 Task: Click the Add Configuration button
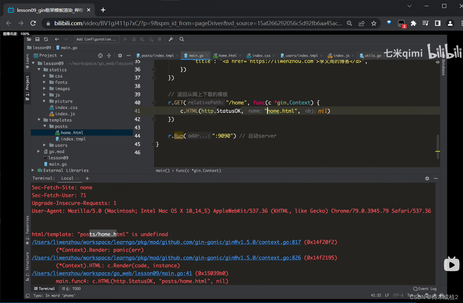(x=96, y=39)
